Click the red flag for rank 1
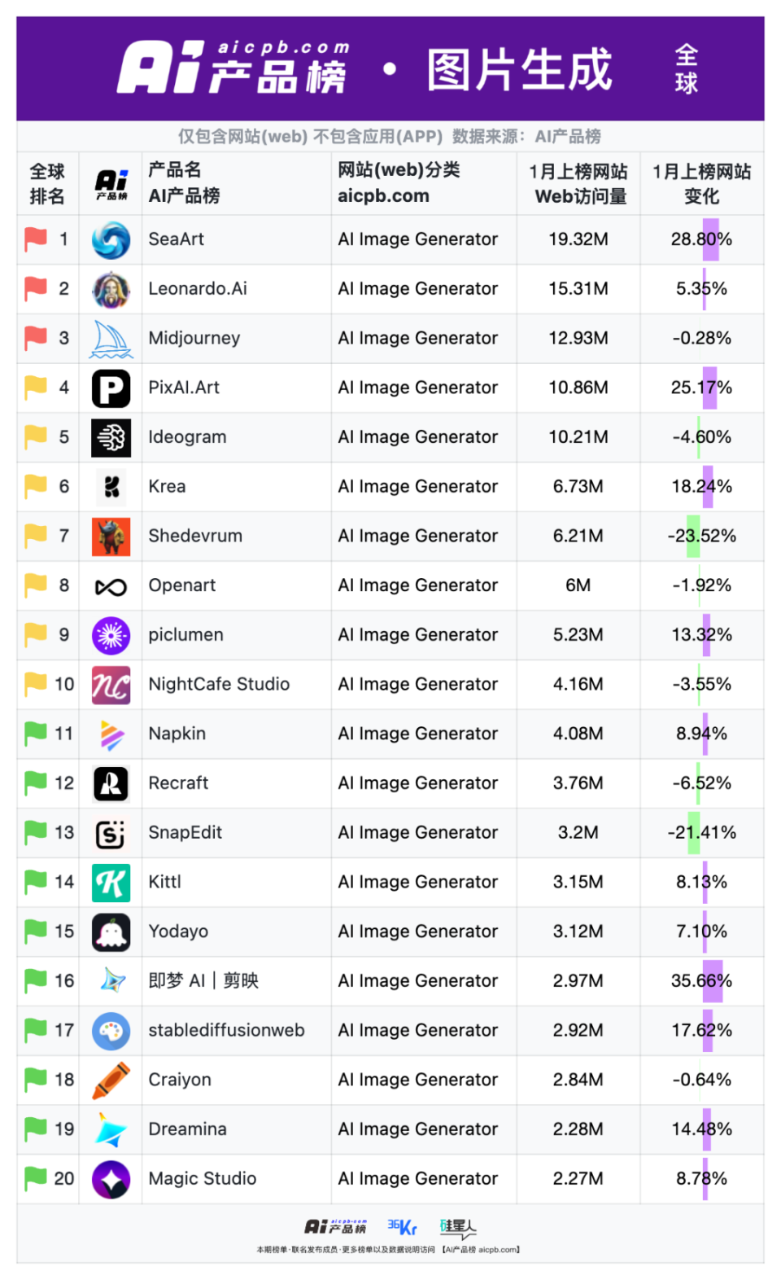 [x=36, y=239]
